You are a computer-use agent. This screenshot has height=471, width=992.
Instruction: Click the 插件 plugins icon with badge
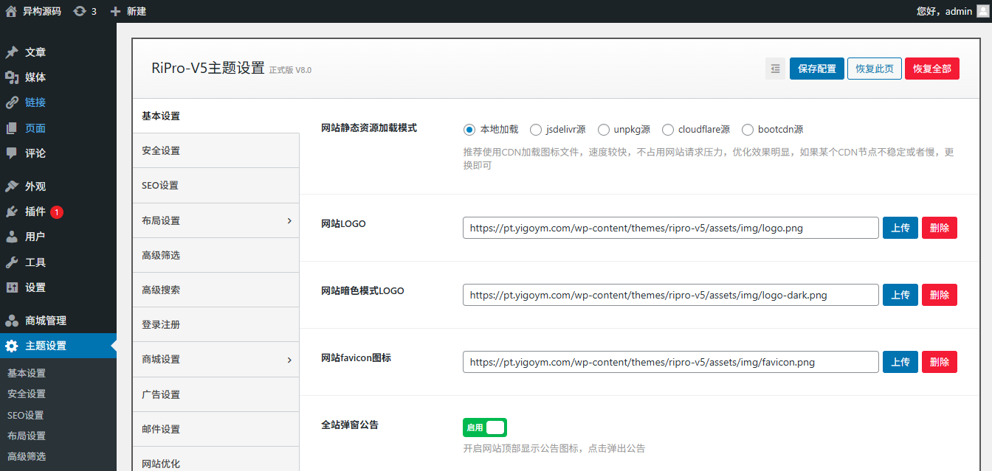coord(13,212)
